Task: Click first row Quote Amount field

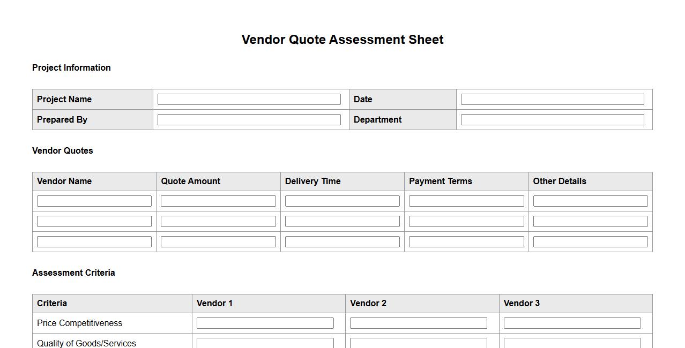Action: [x=218, y=201]
